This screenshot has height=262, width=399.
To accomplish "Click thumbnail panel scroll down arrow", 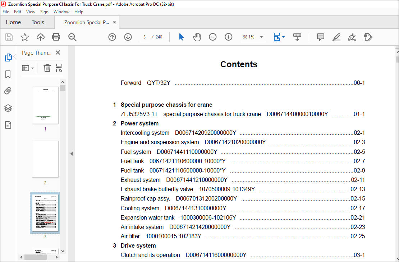I will click(63, 251).
